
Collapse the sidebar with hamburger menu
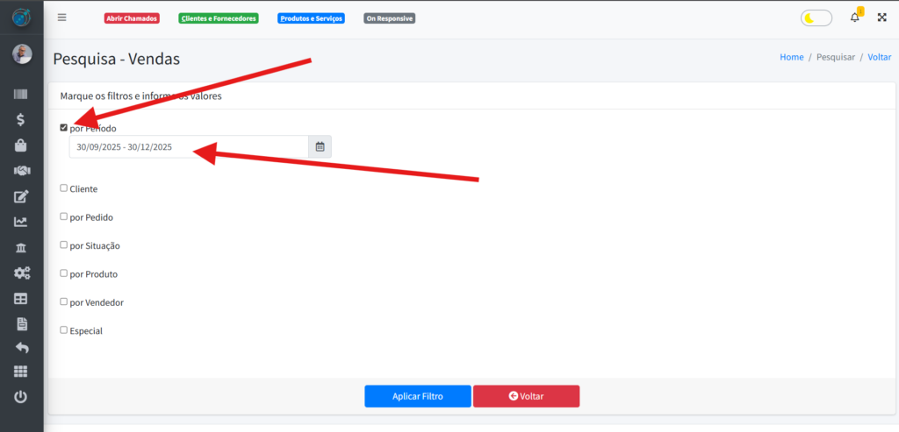[x=61, y=18]
